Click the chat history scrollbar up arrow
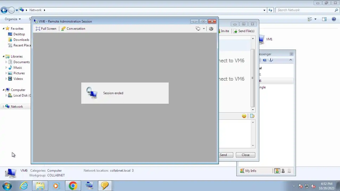 (253, 39)
